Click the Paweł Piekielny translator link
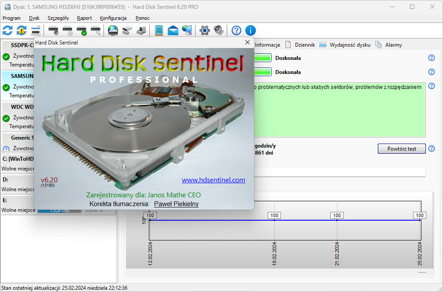Image resolution: width=443 pixels, height=292 pixels. (176, 204)
